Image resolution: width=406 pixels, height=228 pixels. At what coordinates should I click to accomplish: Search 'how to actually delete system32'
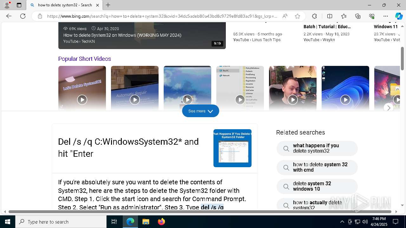point(317,204)
